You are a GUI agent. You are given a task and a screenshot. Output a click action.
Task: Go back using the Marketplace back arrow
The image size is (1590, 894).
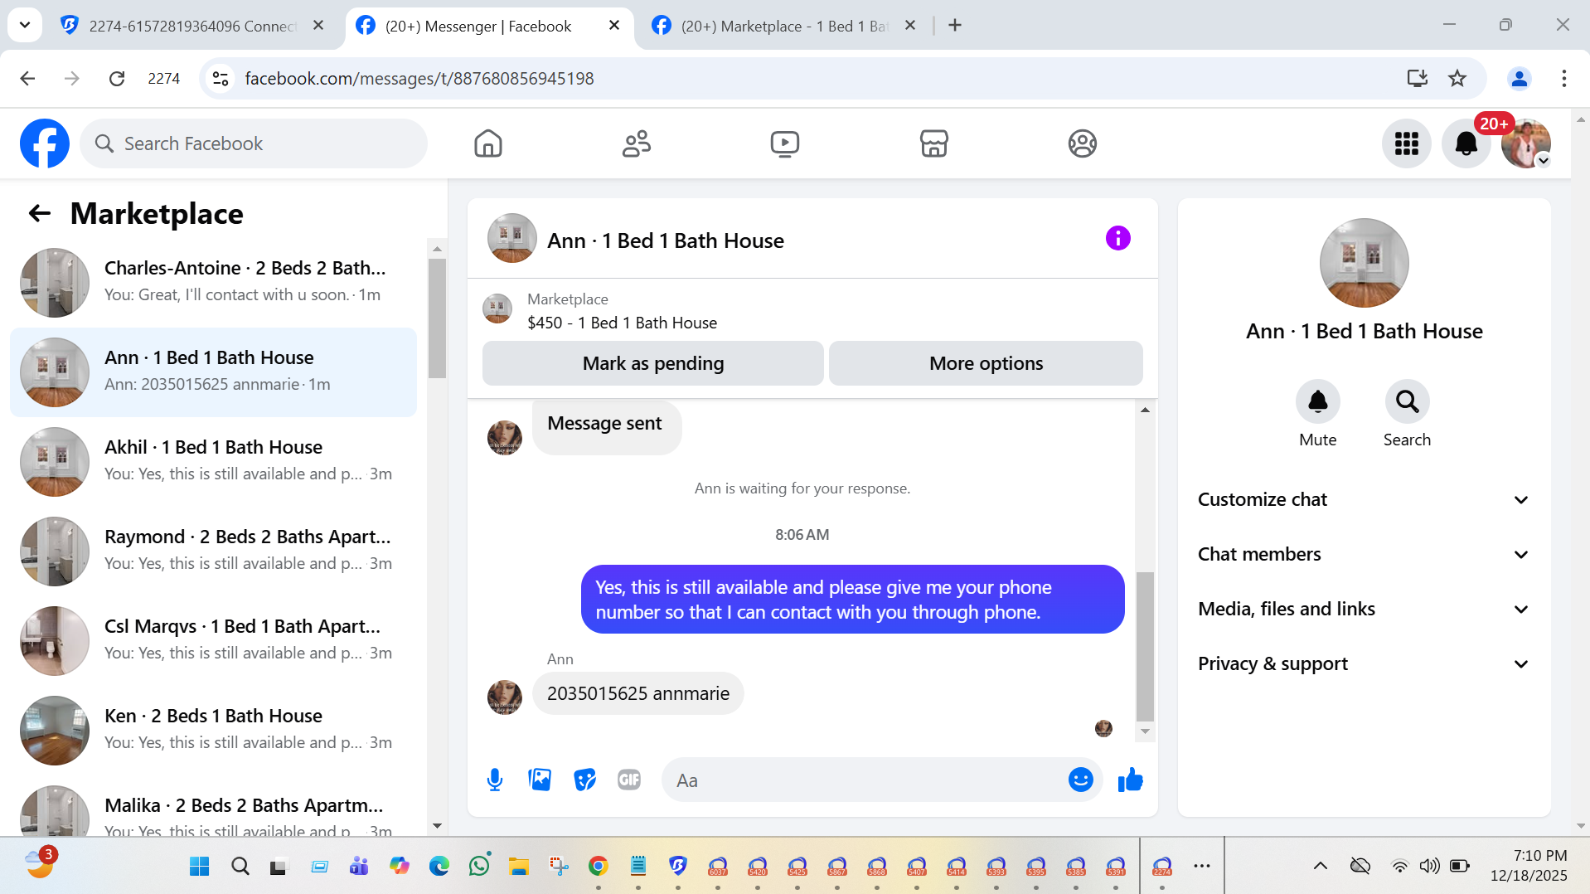tap(40, 214)
